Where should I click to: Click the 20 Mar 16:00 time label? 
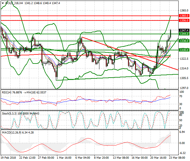pos(158,158)
